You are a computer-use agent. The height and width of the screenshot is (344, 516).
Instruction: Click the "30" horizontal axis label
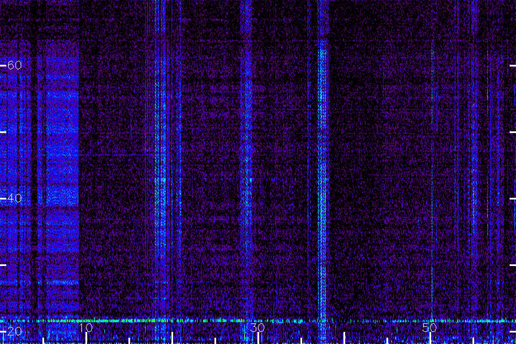point(257,327)
